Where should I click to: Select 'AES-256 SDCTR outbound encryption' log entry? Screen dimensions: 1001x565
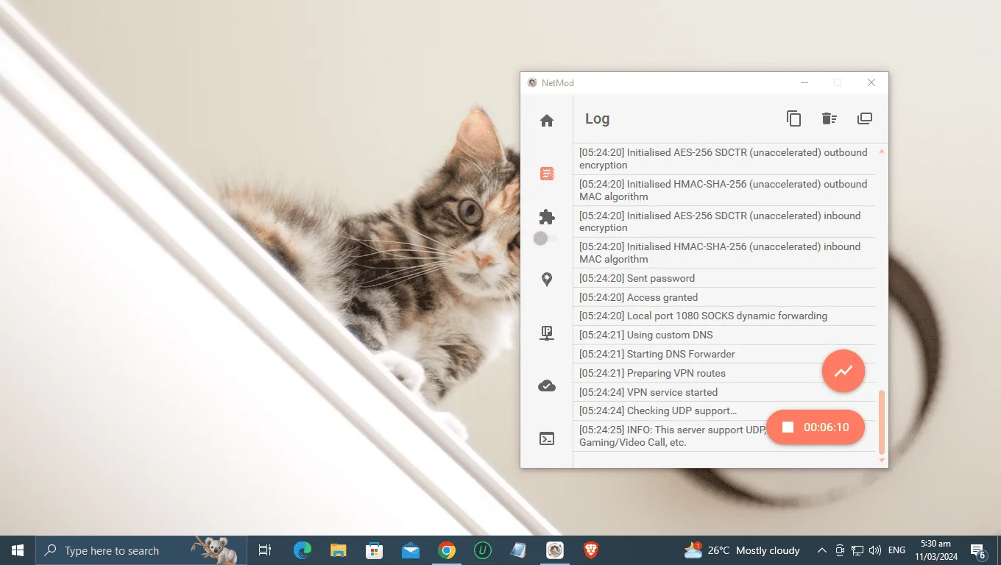tap(724, 159)
